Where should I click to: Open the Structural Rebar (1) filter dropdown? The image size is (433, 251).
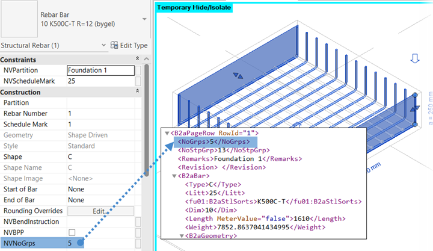pyautogui.click(x=103, y=45)
